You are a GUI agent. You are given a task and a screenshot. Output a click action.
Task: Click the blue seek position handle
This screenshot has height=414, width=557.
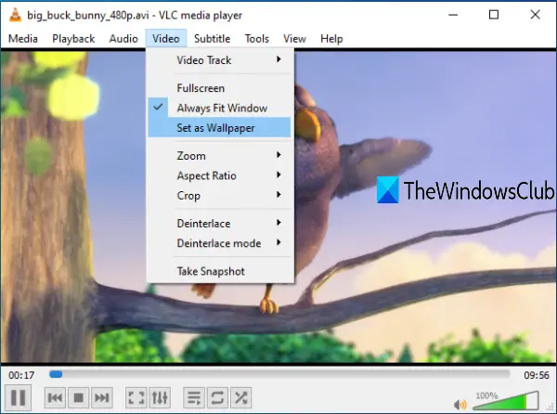[x=56, y=374]
